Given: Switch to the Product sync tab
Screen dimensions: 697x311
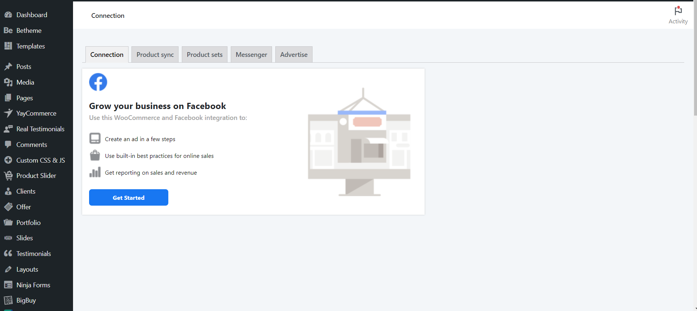Looking at the screenshot, I should click(155, 54).
